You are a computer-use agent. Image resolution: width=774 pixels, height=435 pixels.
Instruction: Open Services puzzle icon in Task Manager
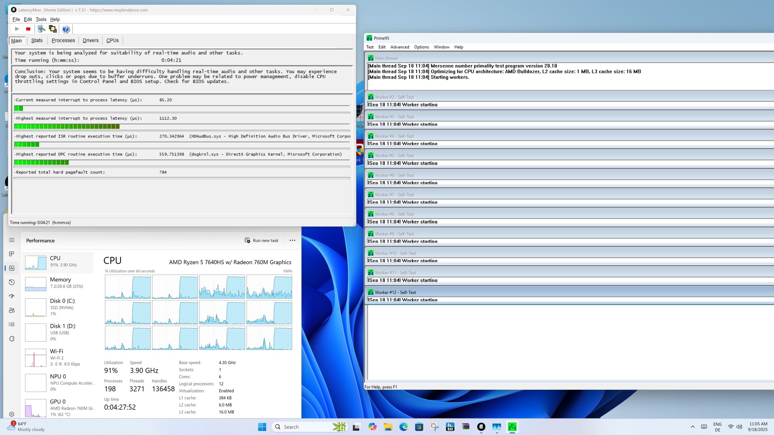(12, 339)
